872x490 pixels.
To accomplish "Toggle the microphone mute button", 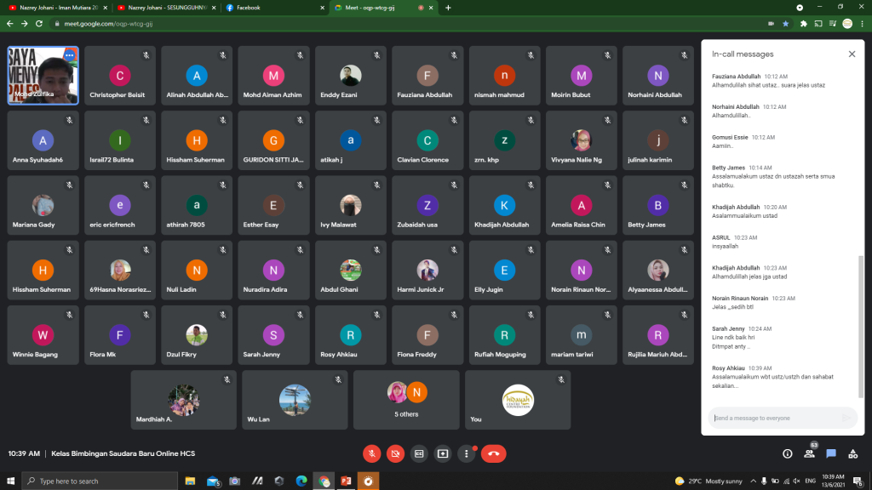I will click(371, 453).
